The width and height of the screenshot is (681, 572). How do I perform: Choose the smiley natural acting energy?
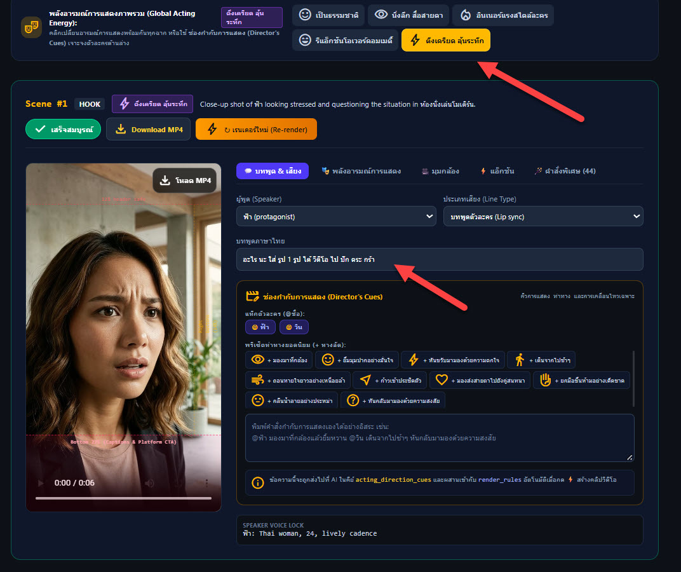[x=328, y=15]
